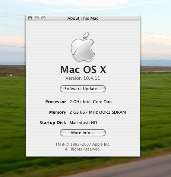Open Software Update from About This Mac
The image size is (171, 177).
click(83, 89)
